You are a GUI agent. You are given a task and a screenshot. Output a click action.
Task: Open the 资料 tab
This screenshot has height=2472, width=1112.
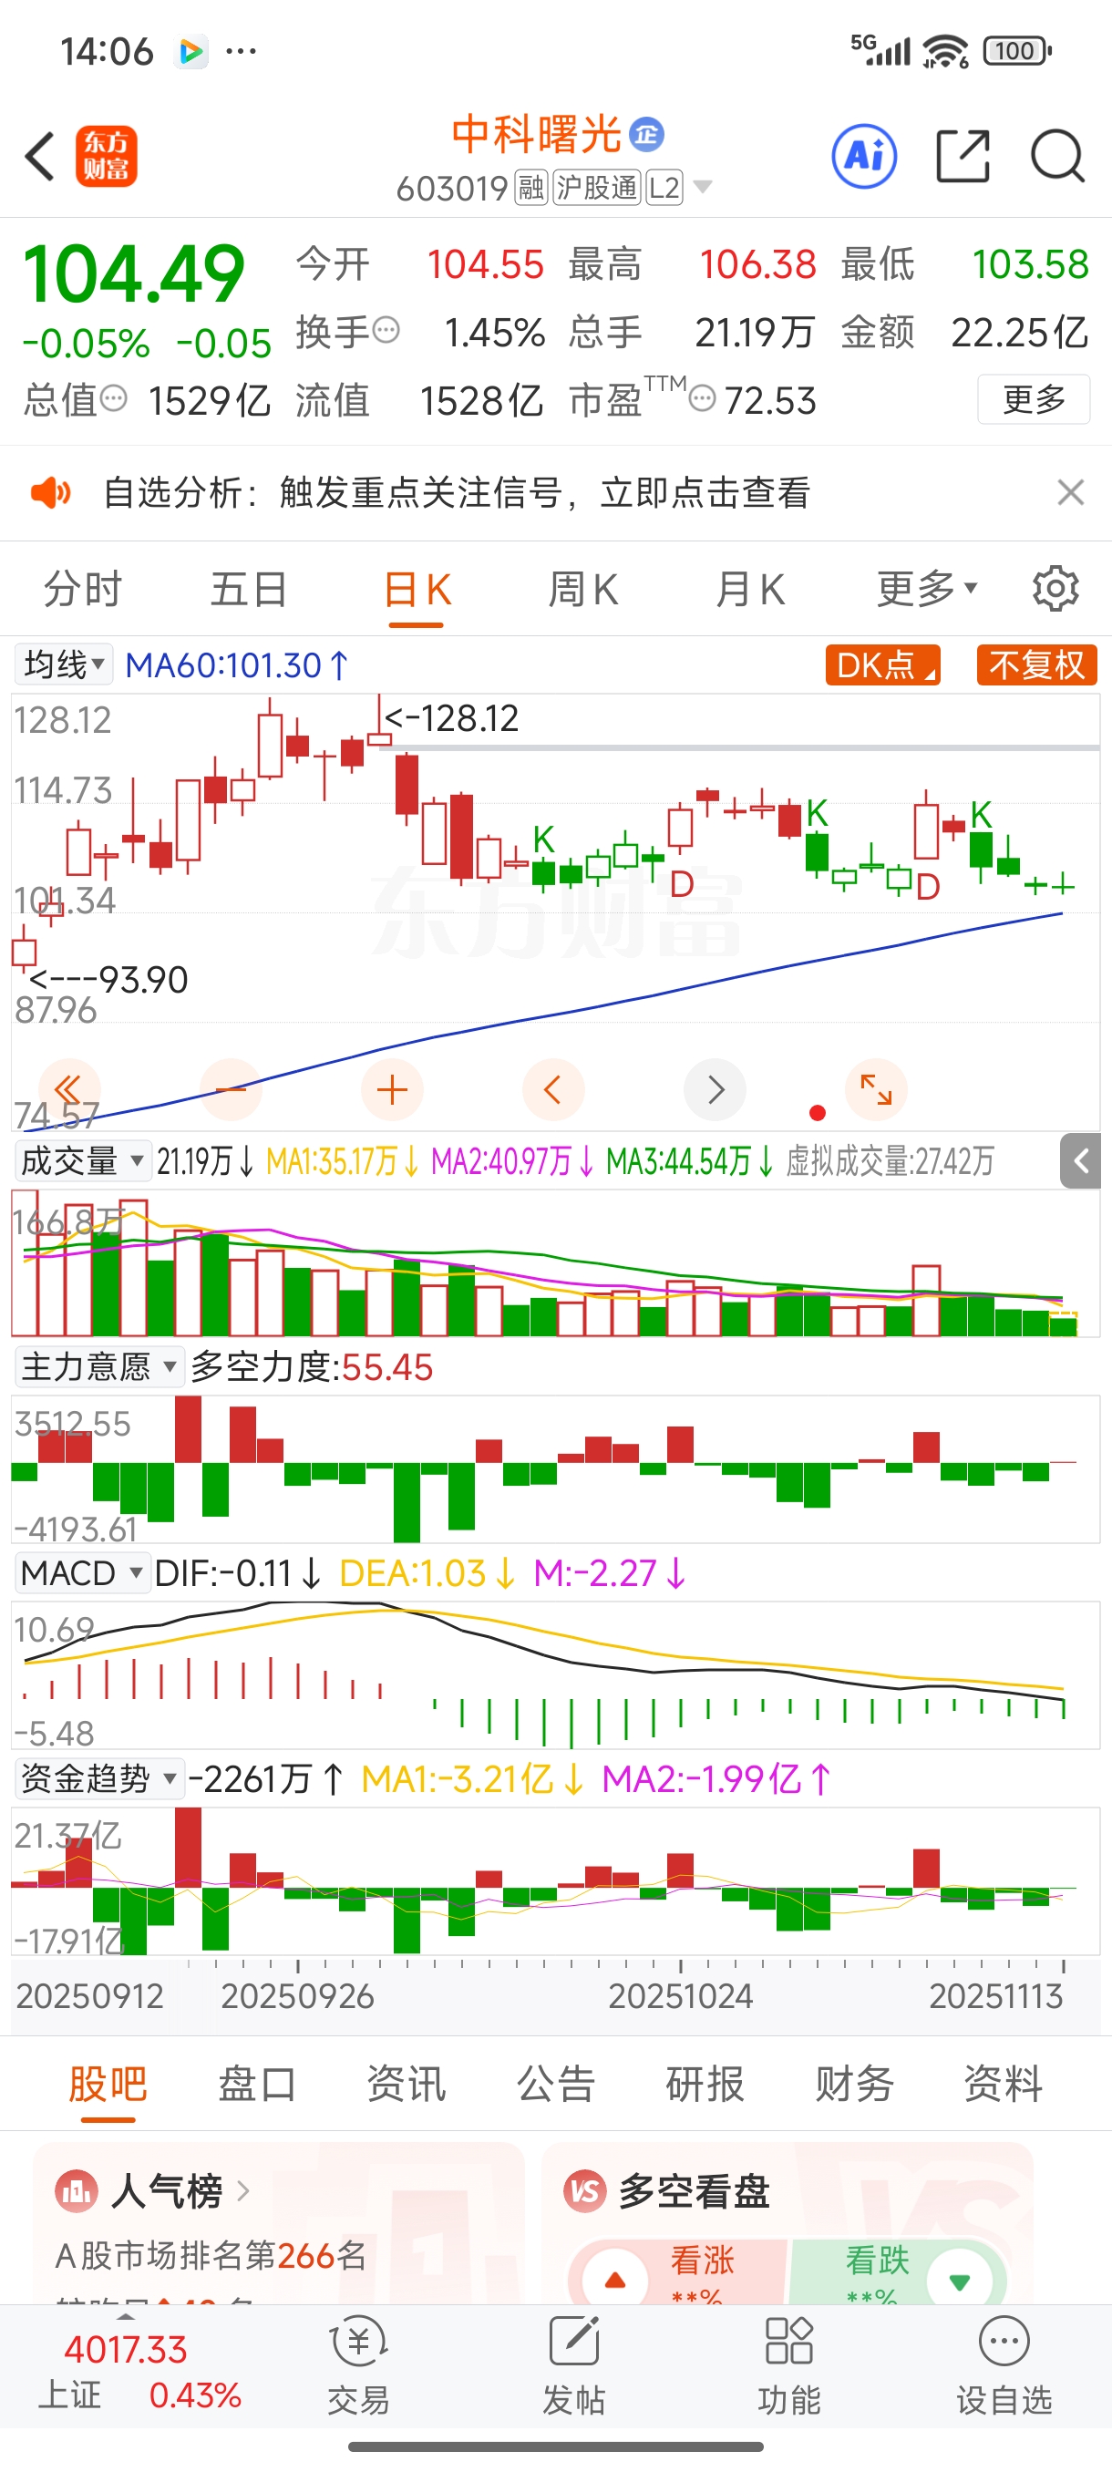coord(1003,2084)
